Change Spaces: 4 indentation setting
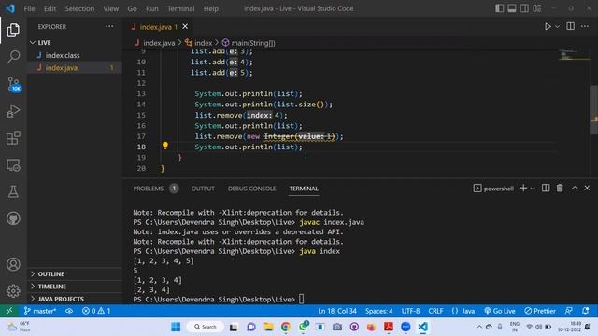The width and height of the screenshot is (598, 336). (378, 311)
